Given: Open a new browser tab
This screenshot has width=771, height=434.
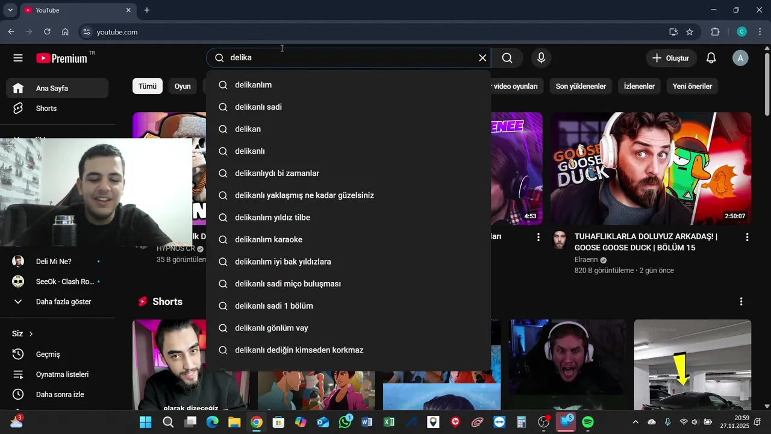Looking at the screenshot, I should pos(147,10).
